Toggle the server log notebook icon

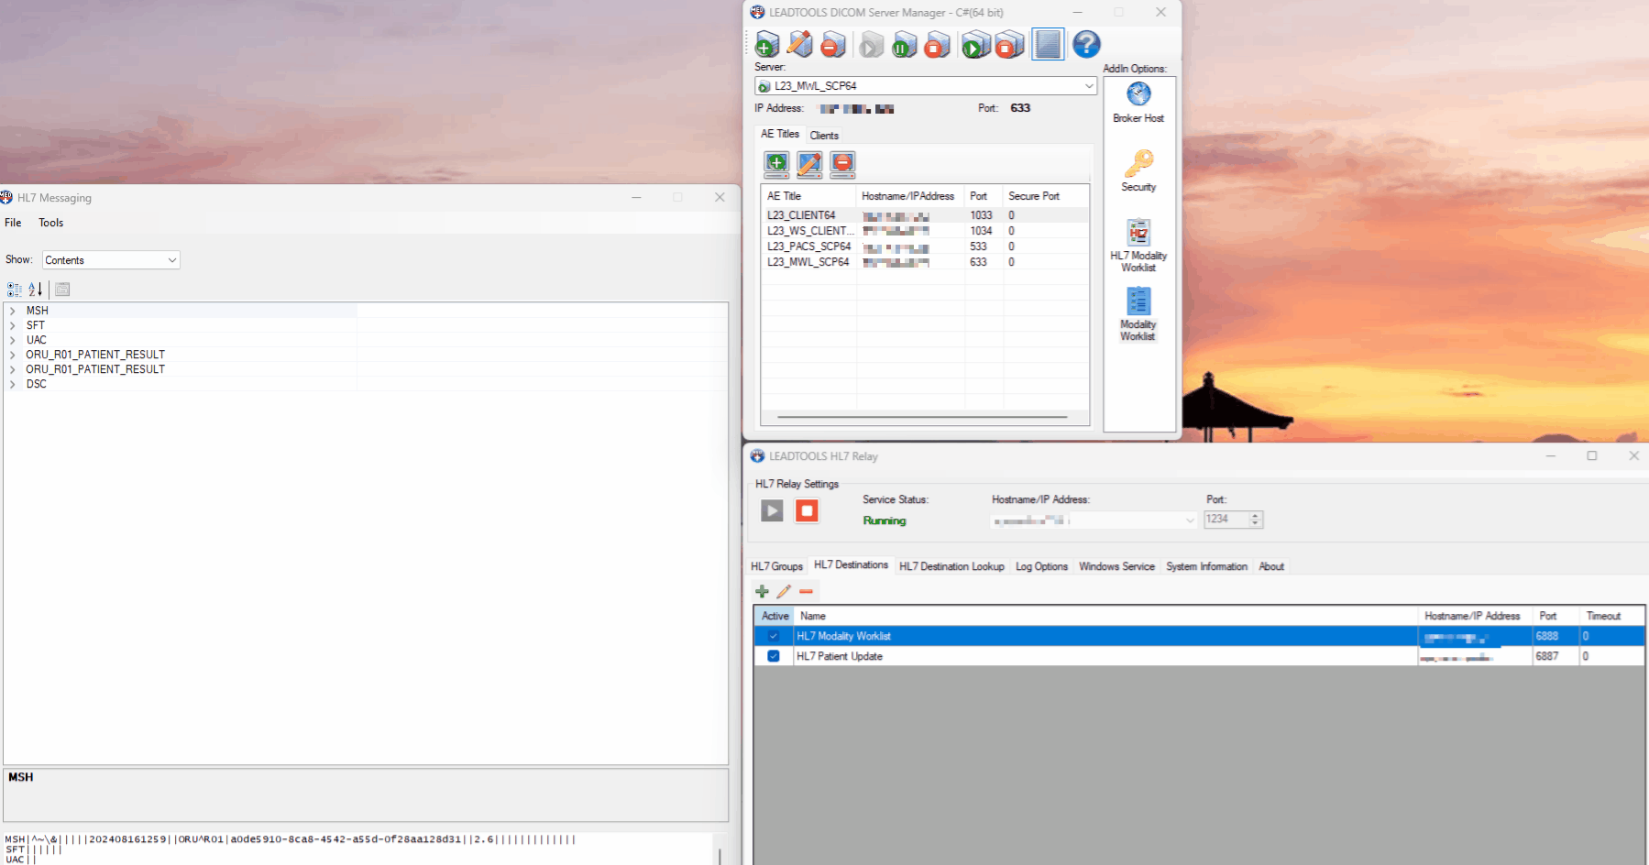coord(1048,44)
